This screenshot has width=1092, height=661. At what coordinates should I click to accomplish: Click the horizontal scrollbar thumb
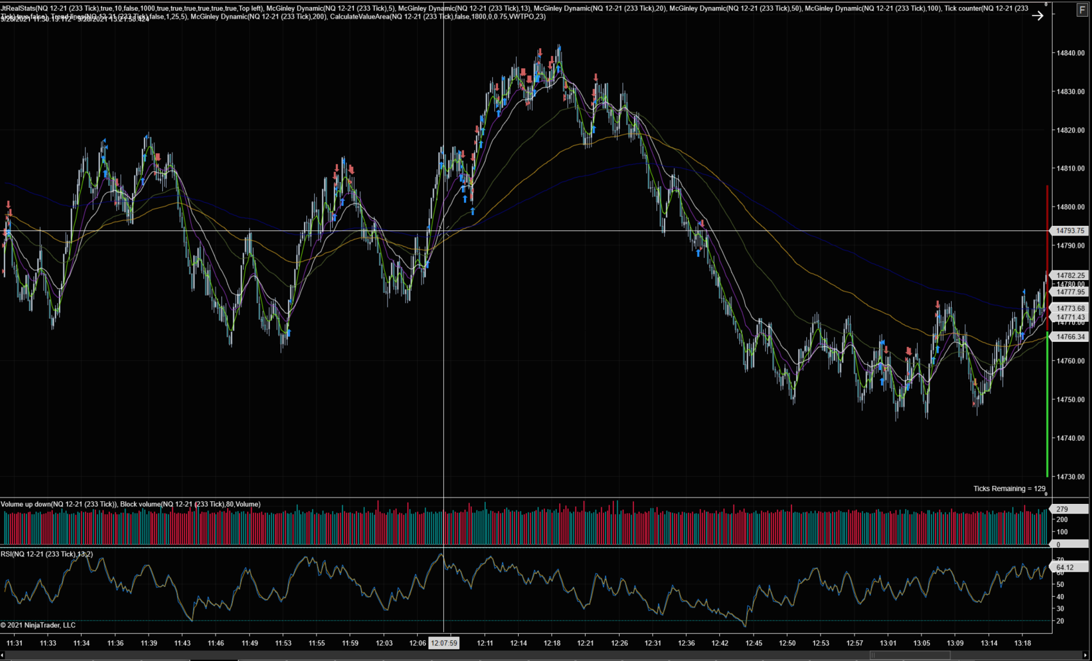pos(910,655)
